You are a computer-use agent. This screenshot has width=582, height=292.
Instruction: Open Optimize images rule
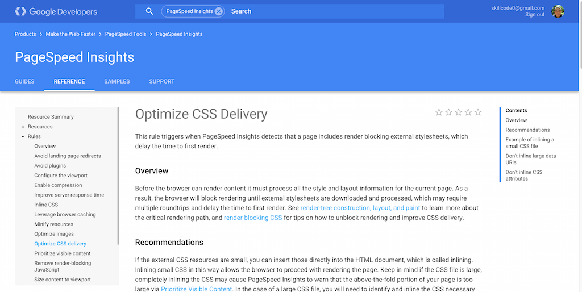point(54,233)
